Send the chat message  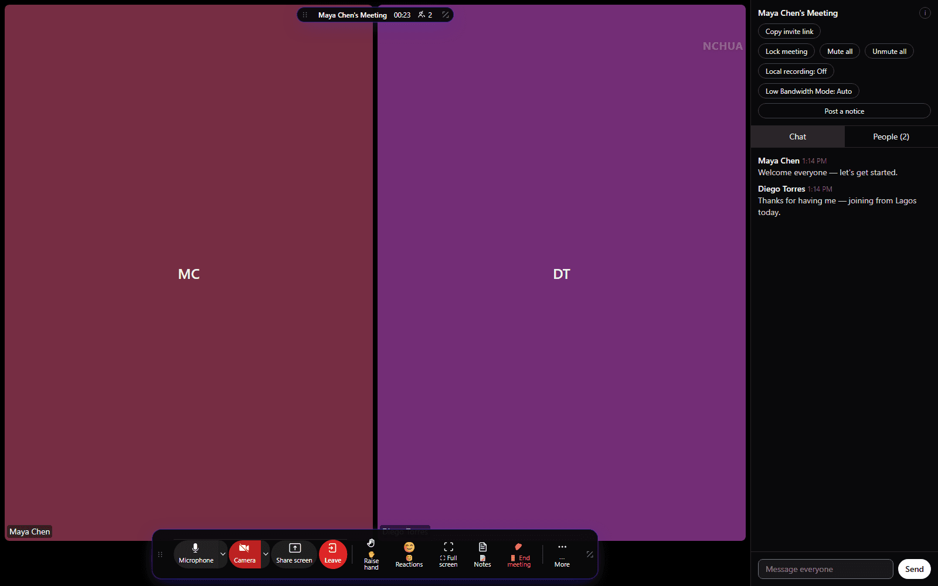[914, 569]
